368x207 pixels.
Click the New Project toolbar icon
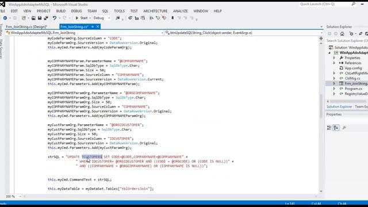pos(24,18)
